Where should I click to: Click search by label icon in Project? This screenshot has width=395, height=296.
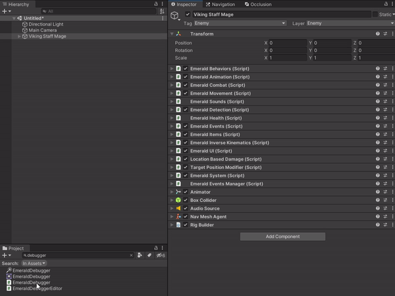149,255
